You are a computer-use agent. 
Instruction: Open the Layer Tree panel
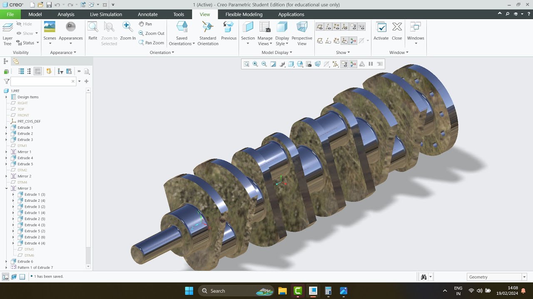pos(7,34)
